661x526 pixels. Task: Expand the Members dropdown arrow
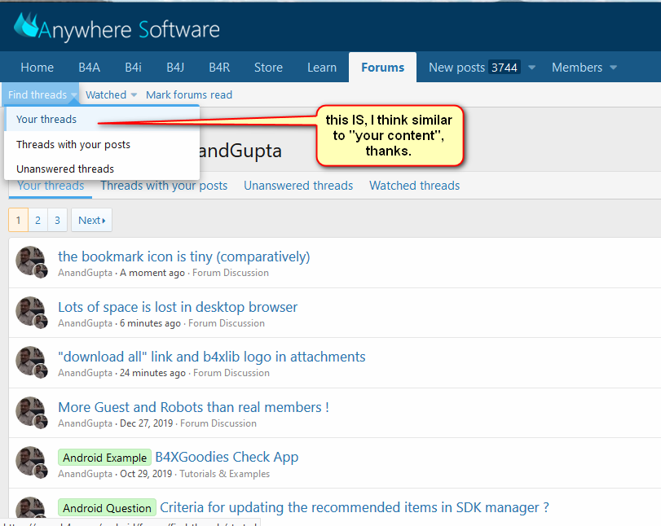[x=614, y=68]
